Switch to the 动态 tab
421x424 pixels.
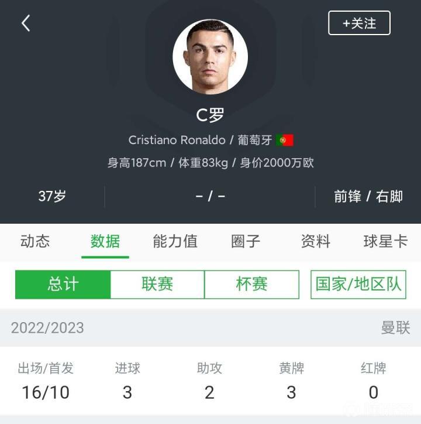35,241
